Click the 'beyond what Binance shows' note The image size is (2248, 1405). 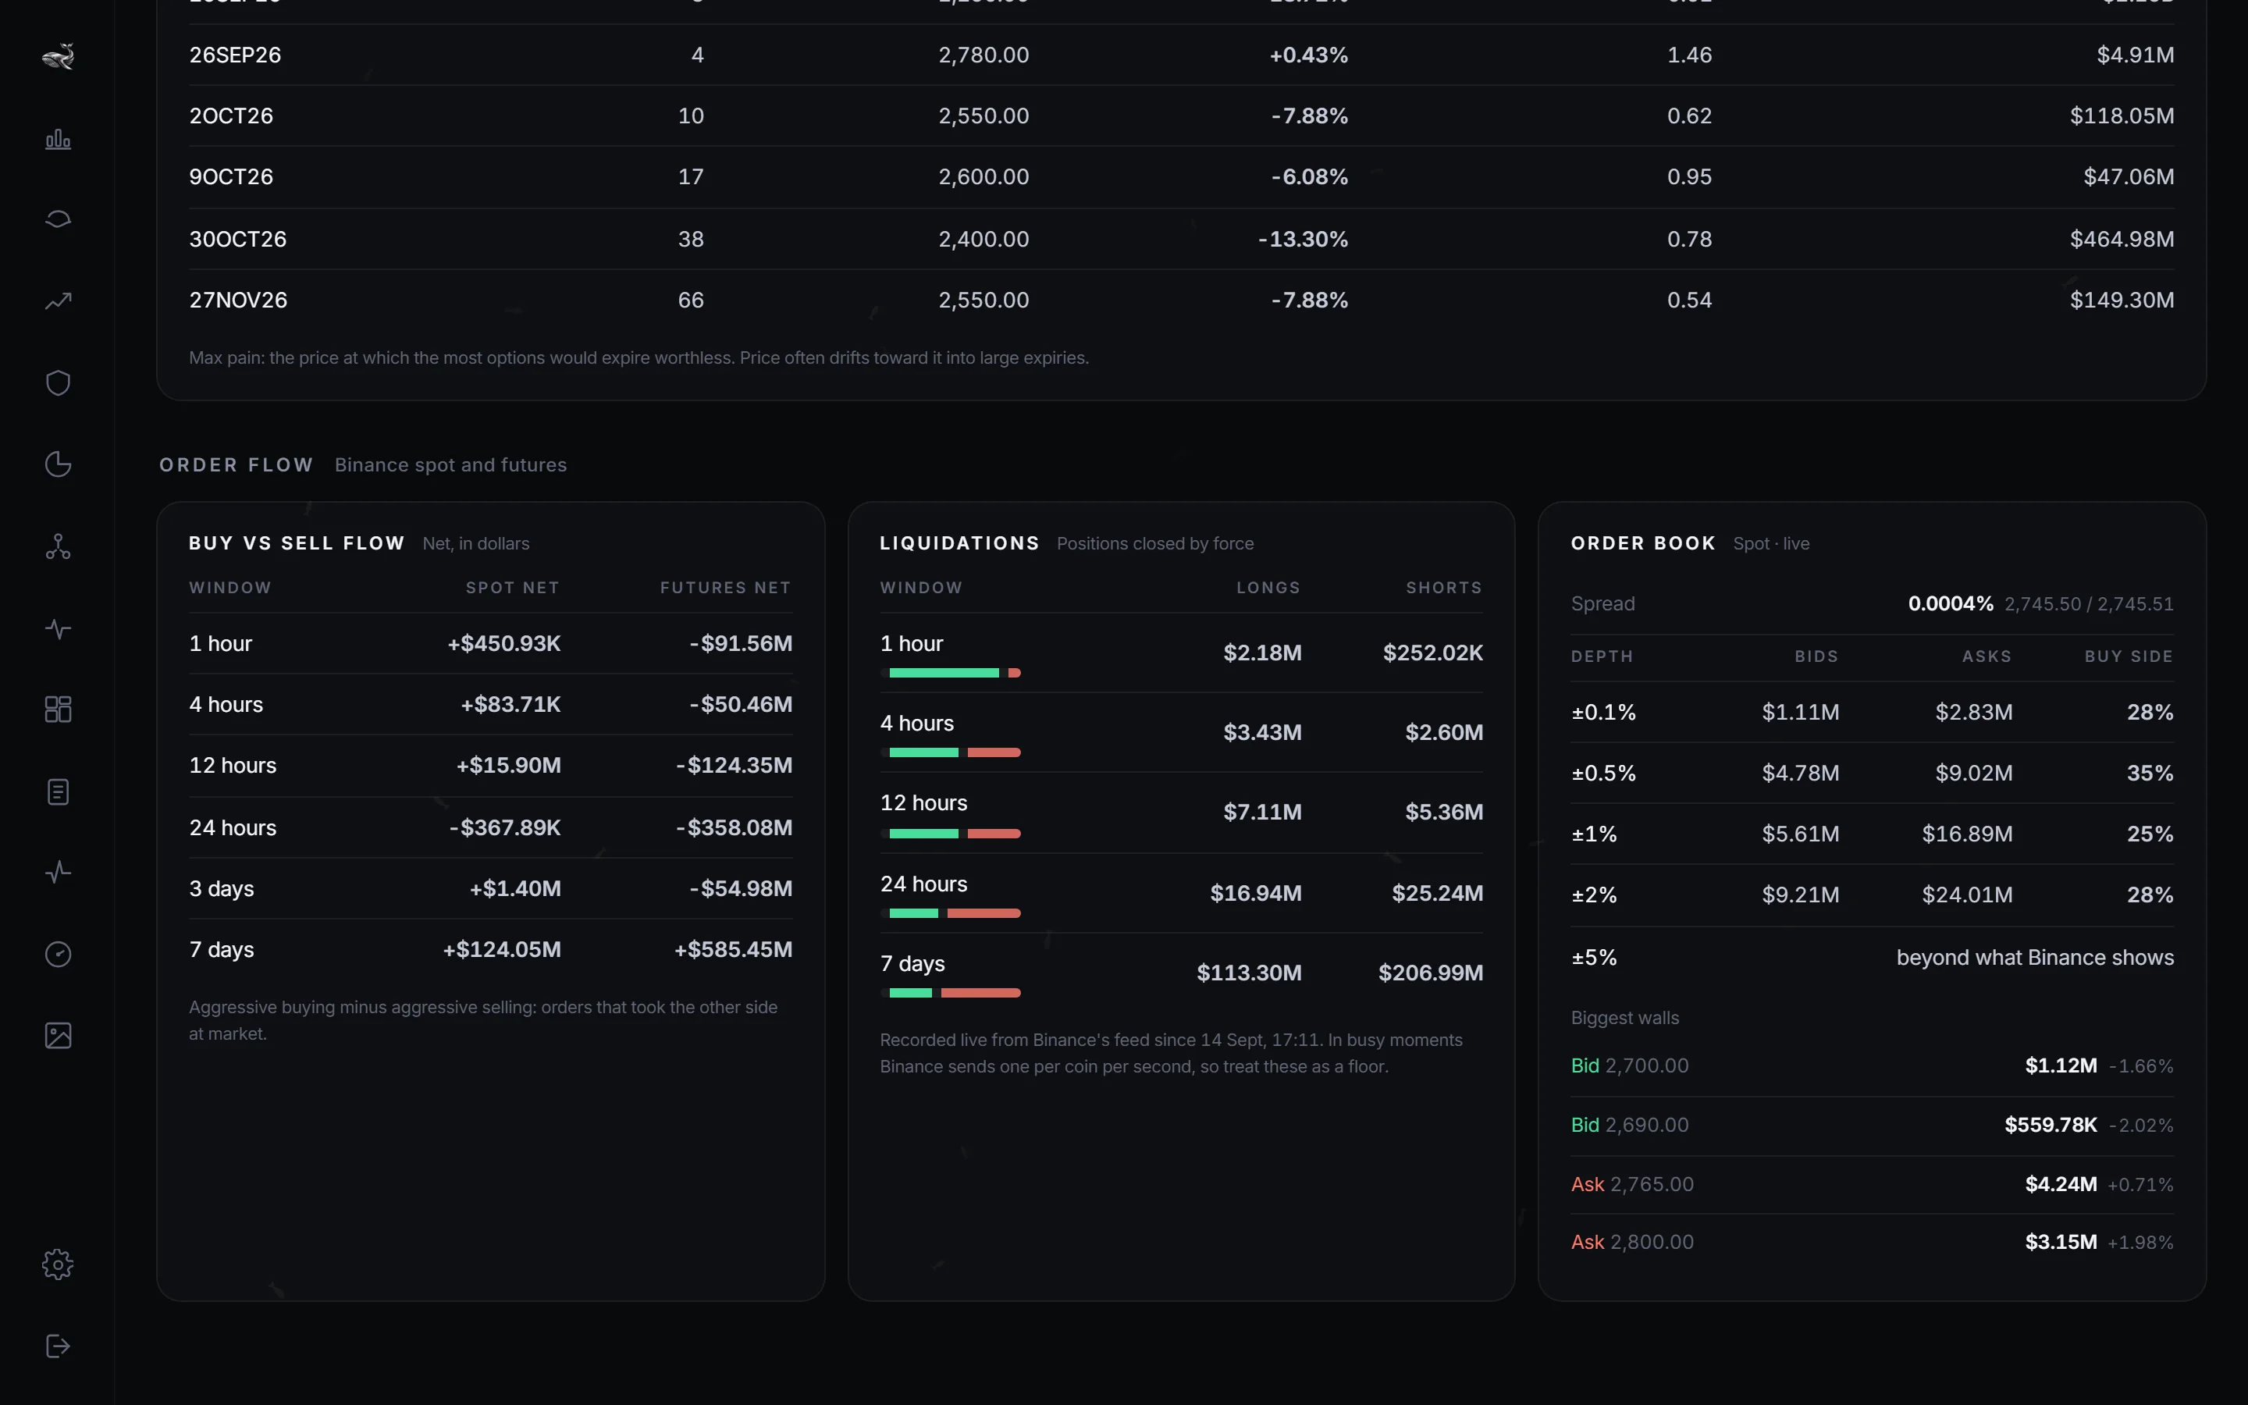click(2034, 957)
